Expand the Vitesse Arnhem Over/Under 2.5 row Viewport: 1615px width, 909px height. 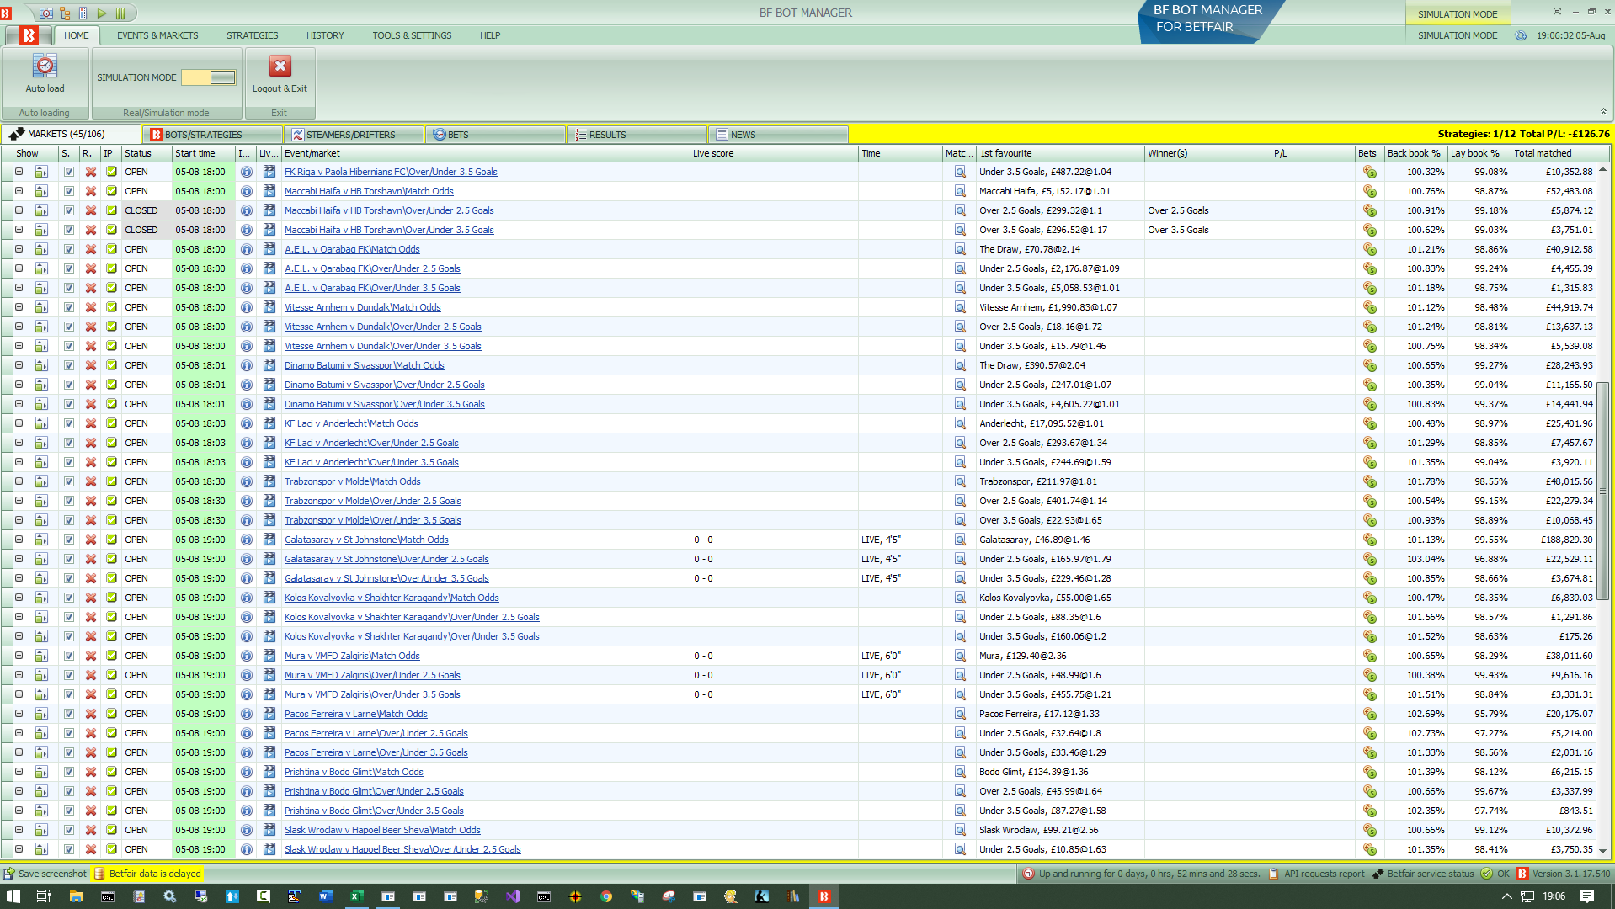point(19,327)
